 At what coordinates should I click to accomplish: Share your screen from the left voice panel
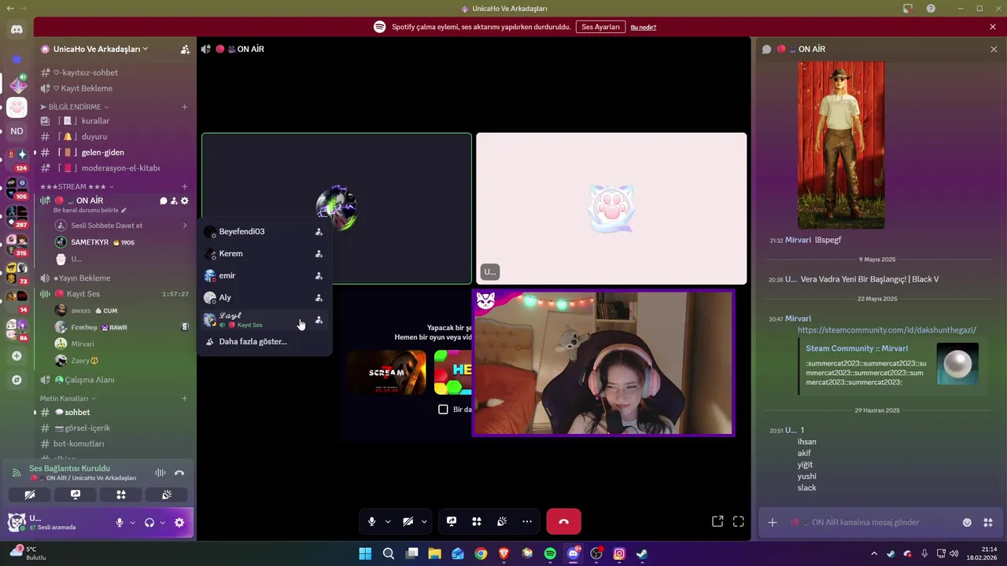(x=76, y=494)
